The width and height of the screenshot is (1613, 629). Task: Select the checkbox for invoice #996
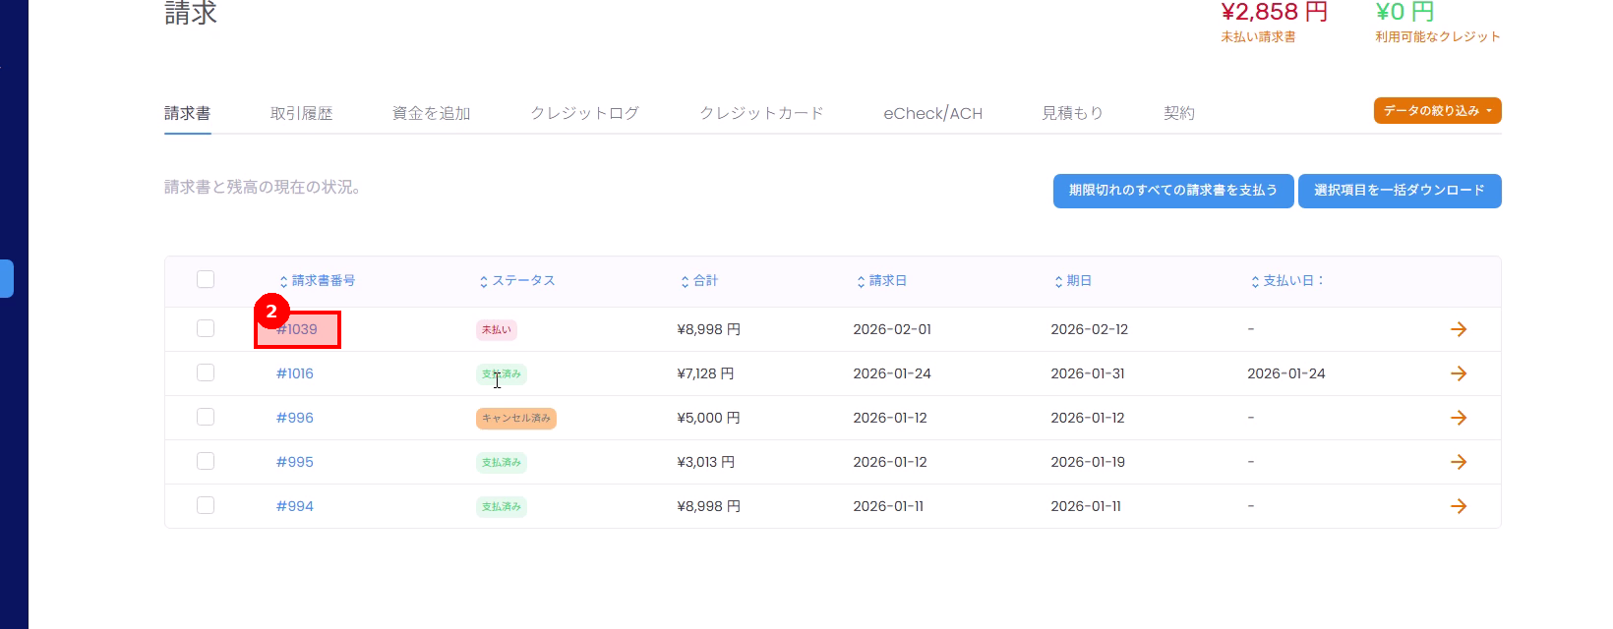(x=206, y=417)
